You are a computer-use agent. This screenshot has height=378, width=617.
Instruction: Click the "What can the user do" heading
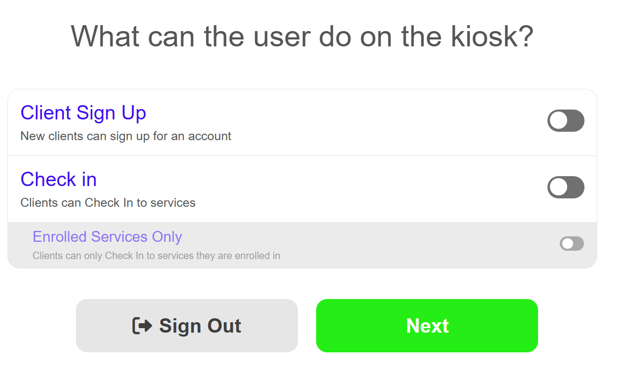302,36
